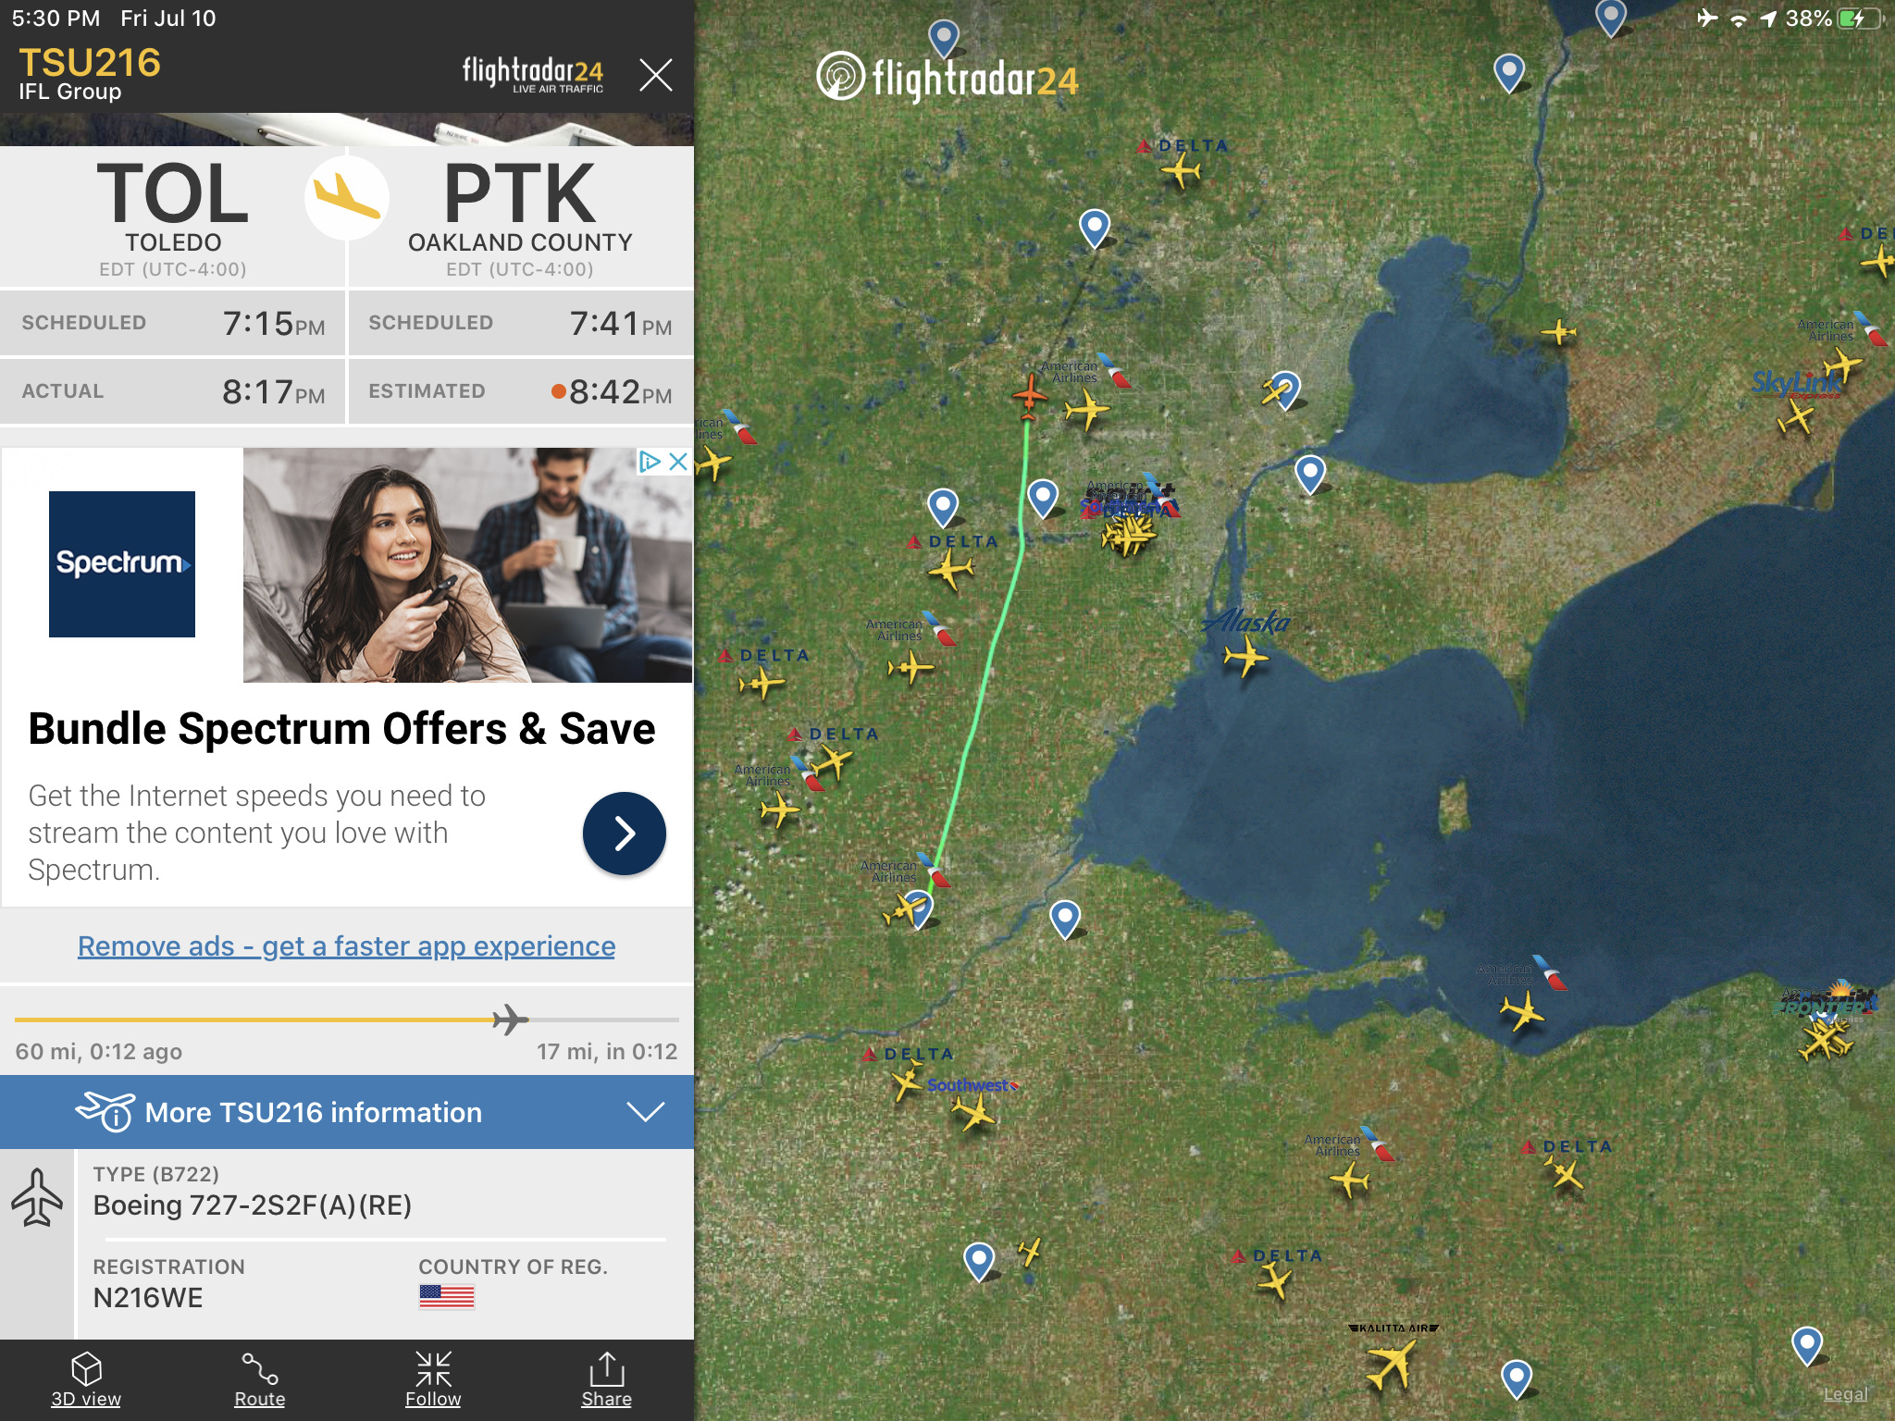The width and height of the screenshot is (1895, 1421).
Task: Share this flight
Action: coord(606,1379)
